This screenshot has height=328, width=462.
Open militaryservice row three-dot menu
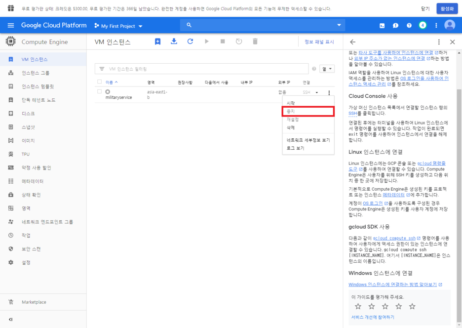pos(329,92)
